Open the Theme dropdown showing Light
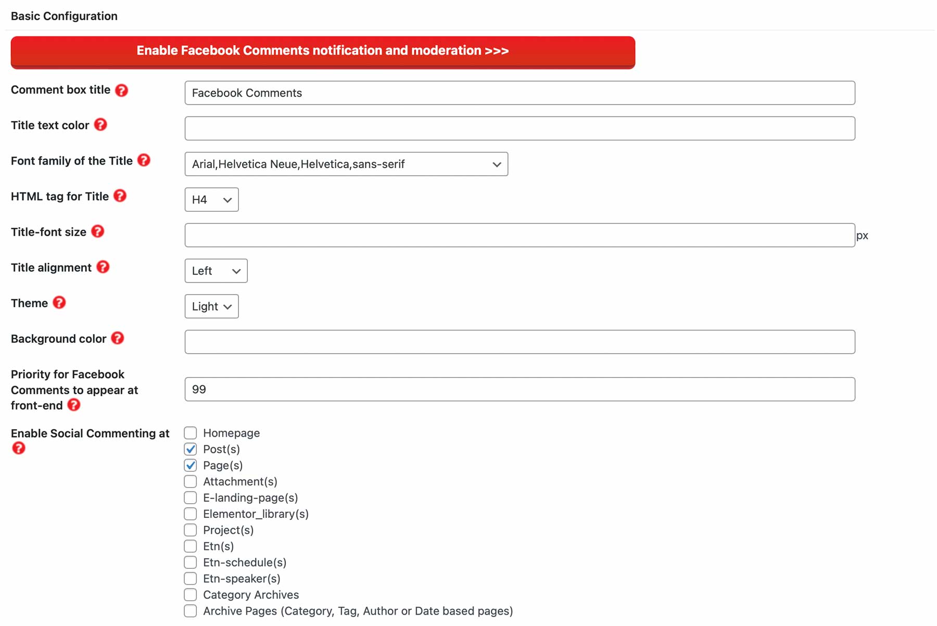The image size is (937, 626). (211, 306)
